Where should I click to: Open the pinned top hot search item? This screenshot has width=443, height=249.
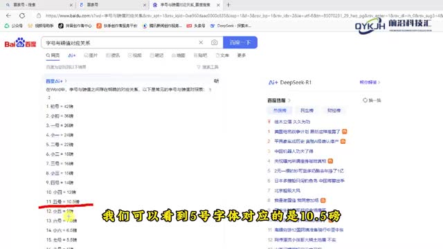(x=292, y=122)
